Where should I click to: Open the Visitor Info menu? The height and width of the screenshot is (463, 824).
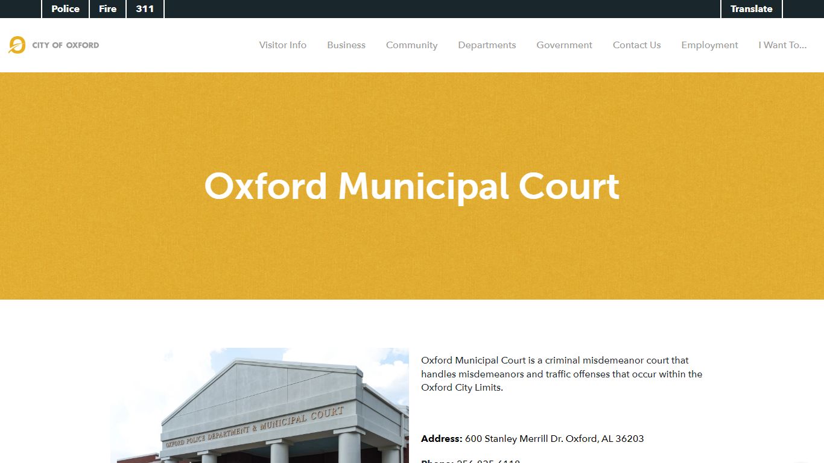283,45
